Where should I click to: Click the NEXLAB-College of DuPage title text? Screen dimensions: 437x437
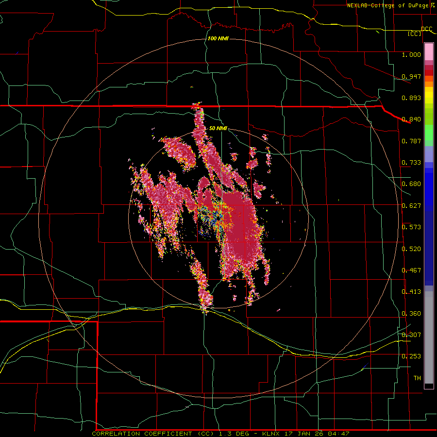389,5
